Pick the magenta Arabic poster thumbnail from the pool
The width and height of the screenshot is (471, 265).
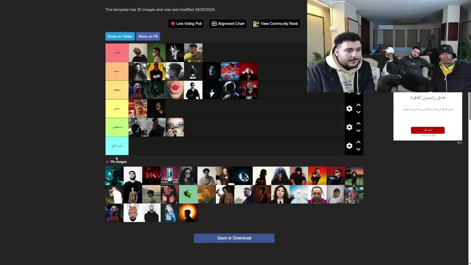pyautogui.click(x=170, y=176)
